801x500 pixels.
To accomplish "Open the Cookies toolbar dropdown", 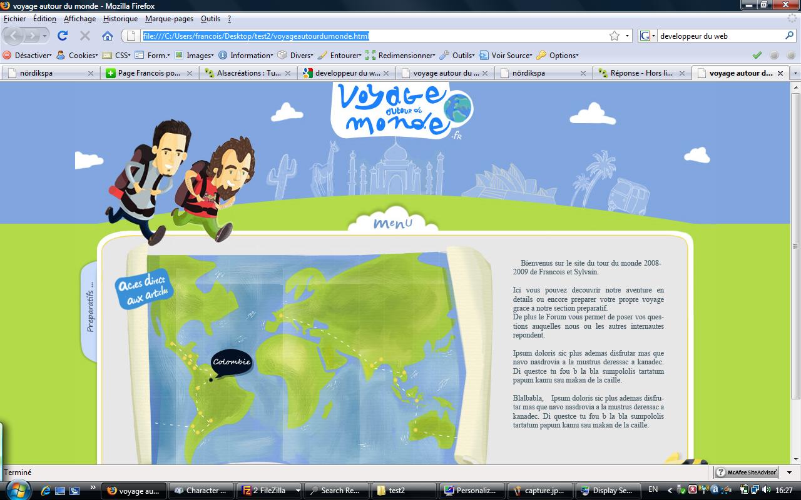I will pos(78,55).
